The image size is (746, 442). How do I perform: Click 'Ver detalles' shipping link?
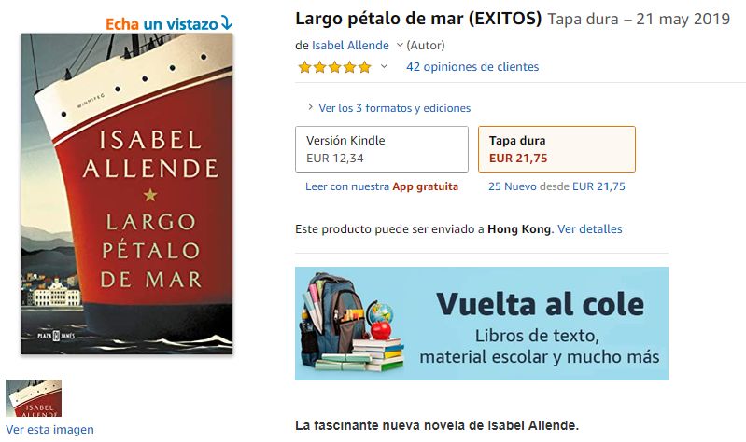[x=590, y=229]
